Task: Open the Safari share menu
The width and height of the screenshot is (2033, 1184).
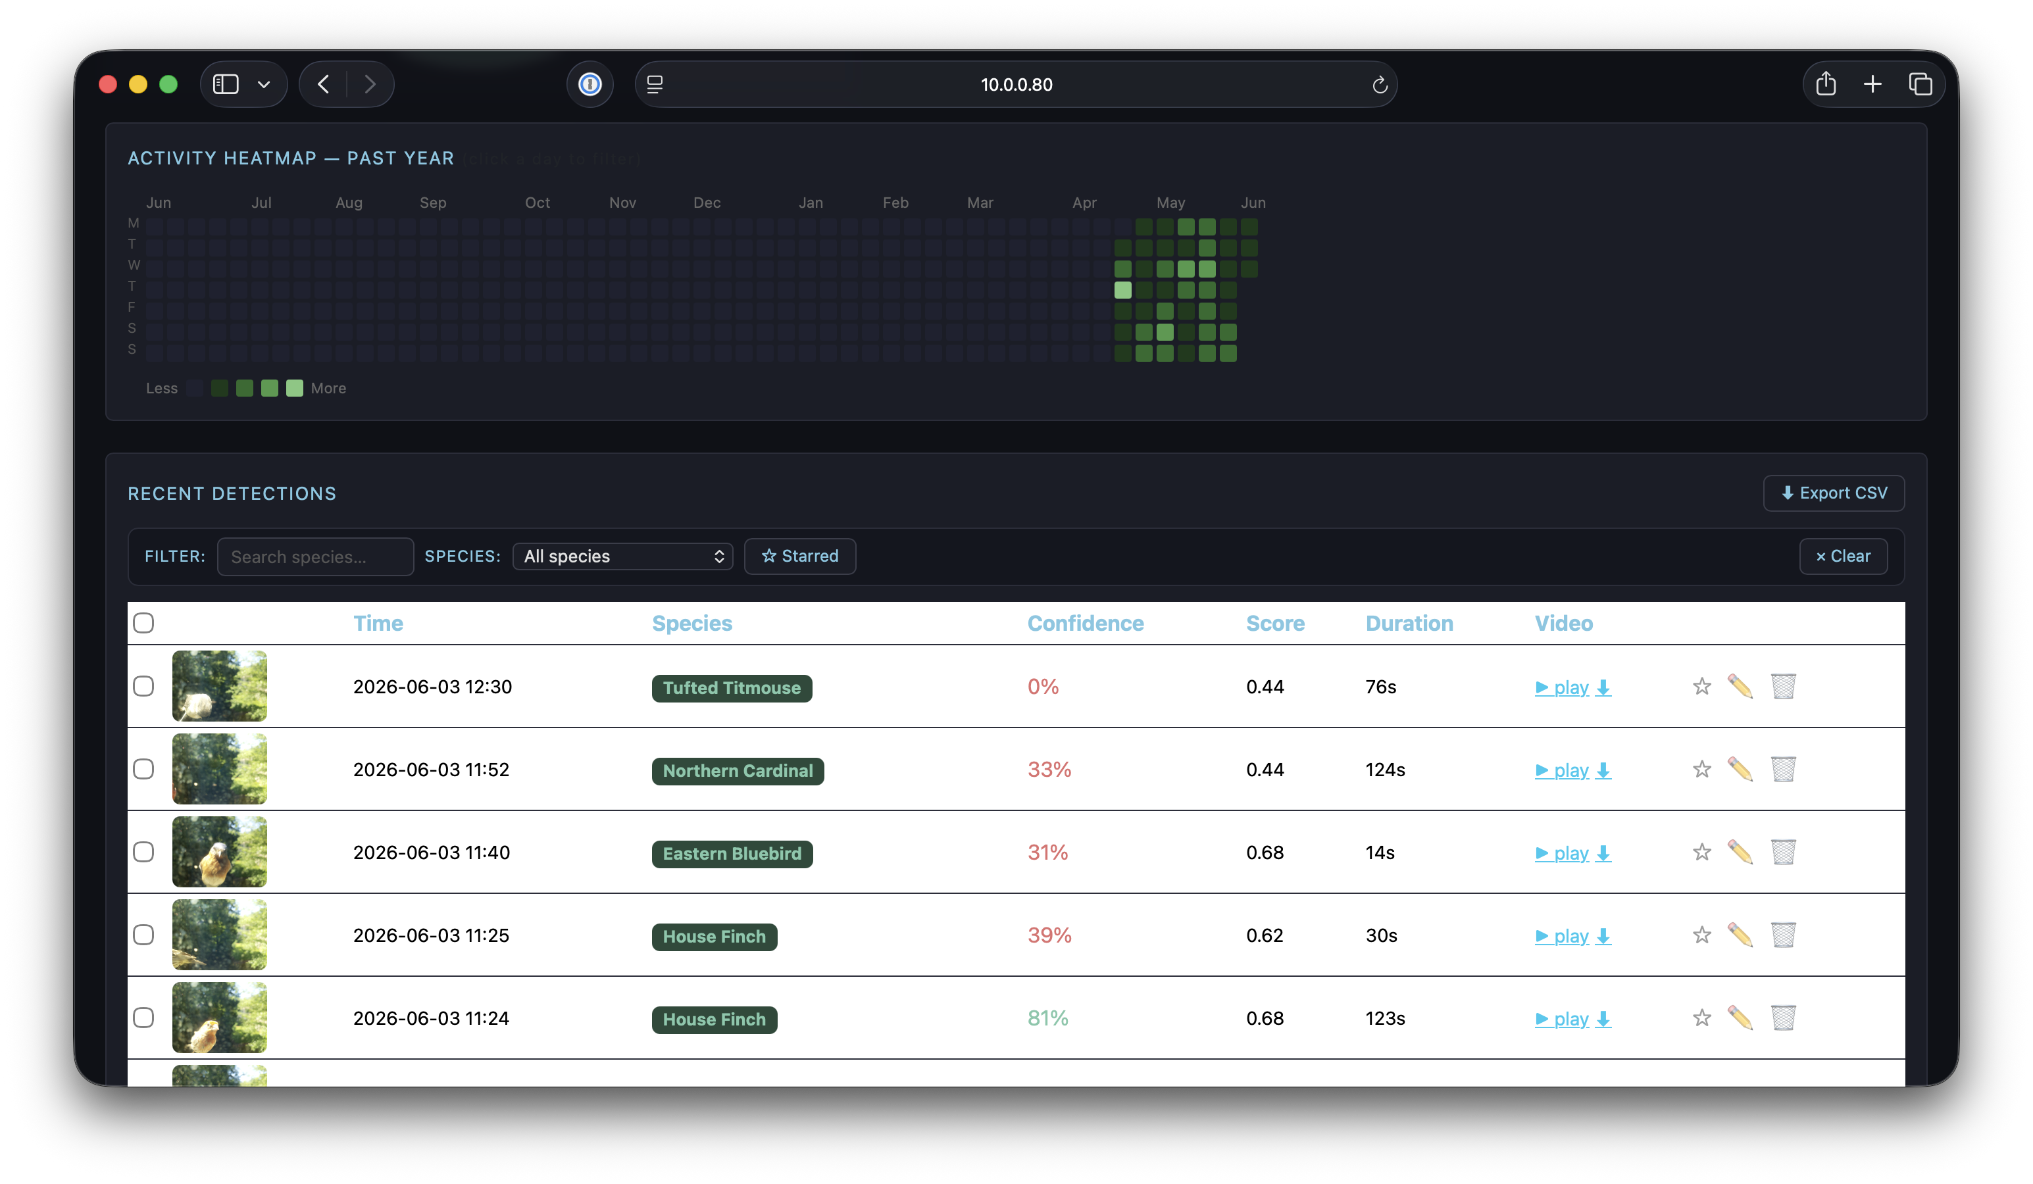Action: (1826, 84)
